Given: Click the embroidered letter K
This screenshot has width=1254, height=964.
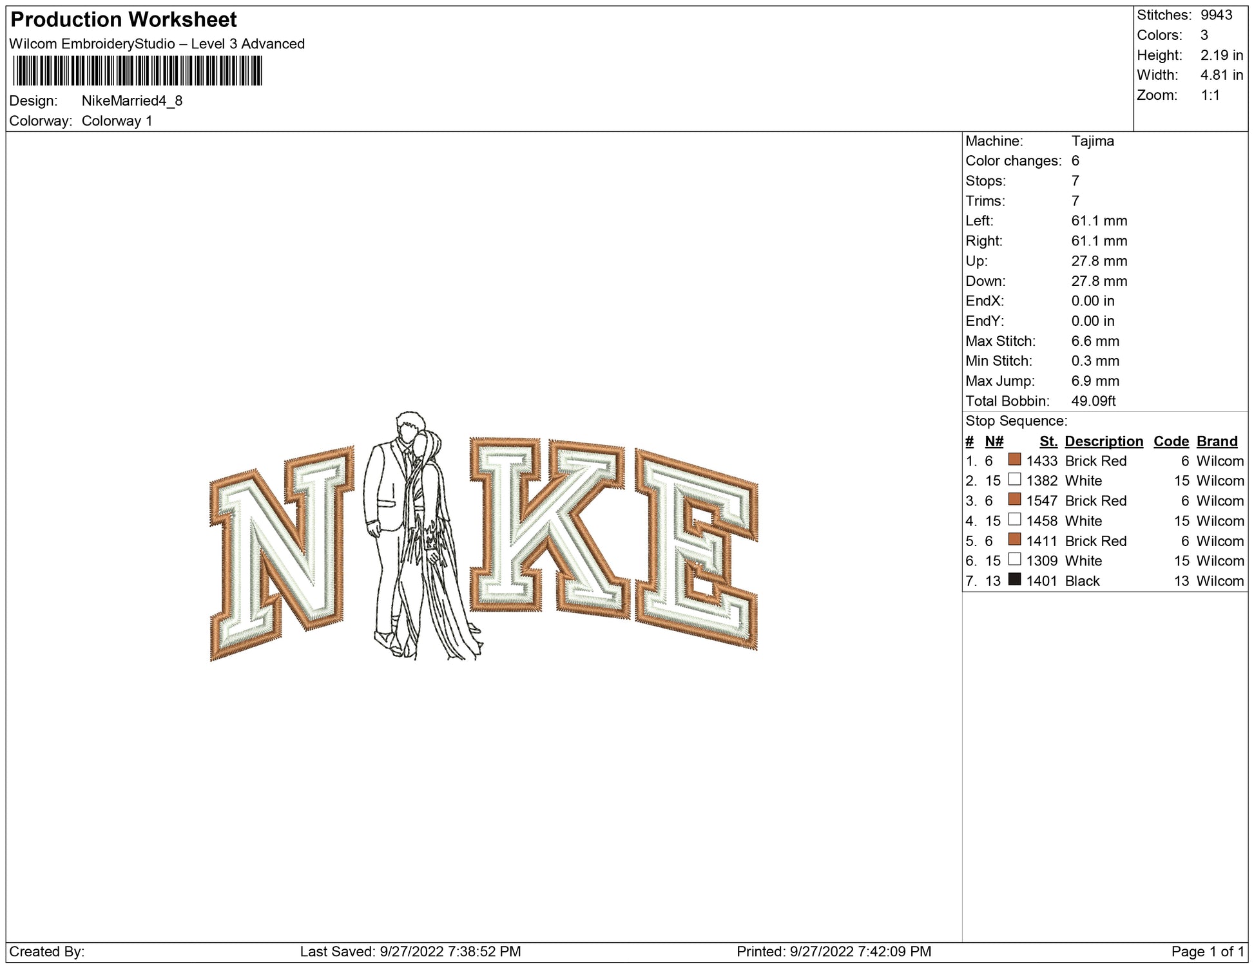Looking at the screenshot, I should point(548,525).
